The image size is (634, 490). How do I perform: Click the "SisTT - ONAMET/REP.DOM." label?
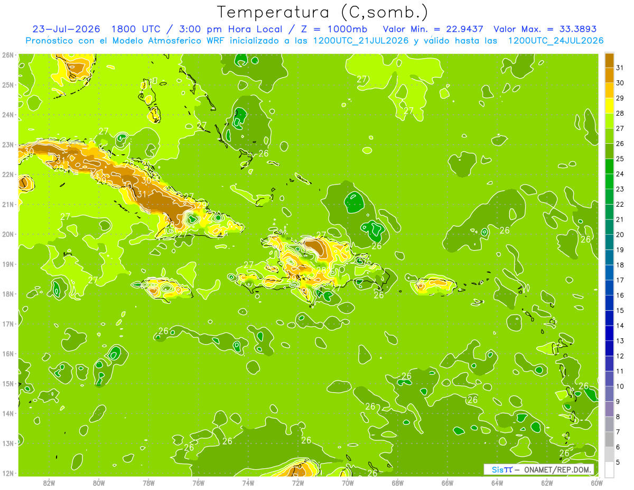[539, 469]
